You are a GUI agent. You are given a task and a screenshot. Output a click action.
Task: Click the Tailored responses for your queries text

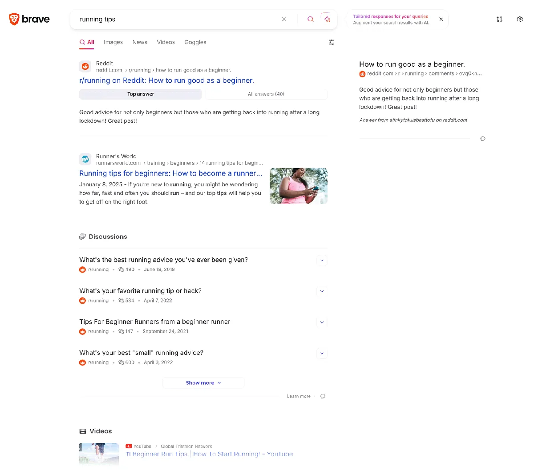391,16
